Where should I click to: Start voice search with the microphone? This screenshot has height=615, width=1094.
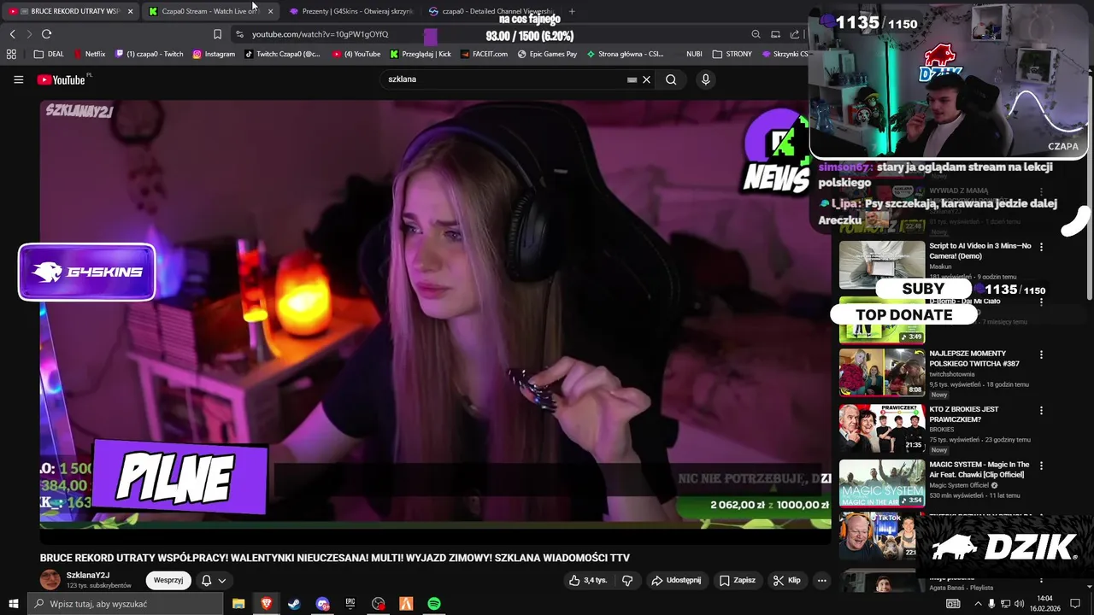click(705, 79)
